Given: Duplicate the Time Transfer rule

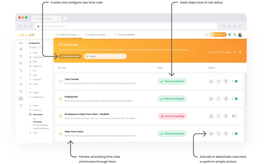Looking at the screenshot, I should pyautogui.click(x=211, y=81).
